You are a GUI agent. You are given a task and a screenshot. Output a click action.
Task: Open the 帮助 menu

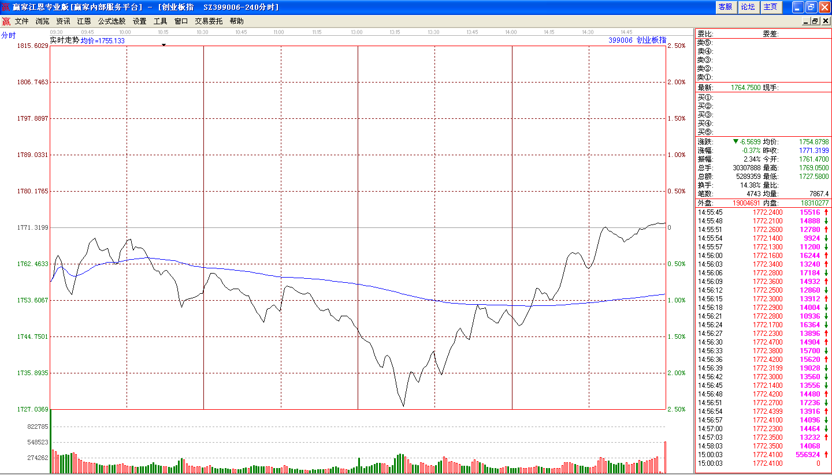click(x=236, y=21)
